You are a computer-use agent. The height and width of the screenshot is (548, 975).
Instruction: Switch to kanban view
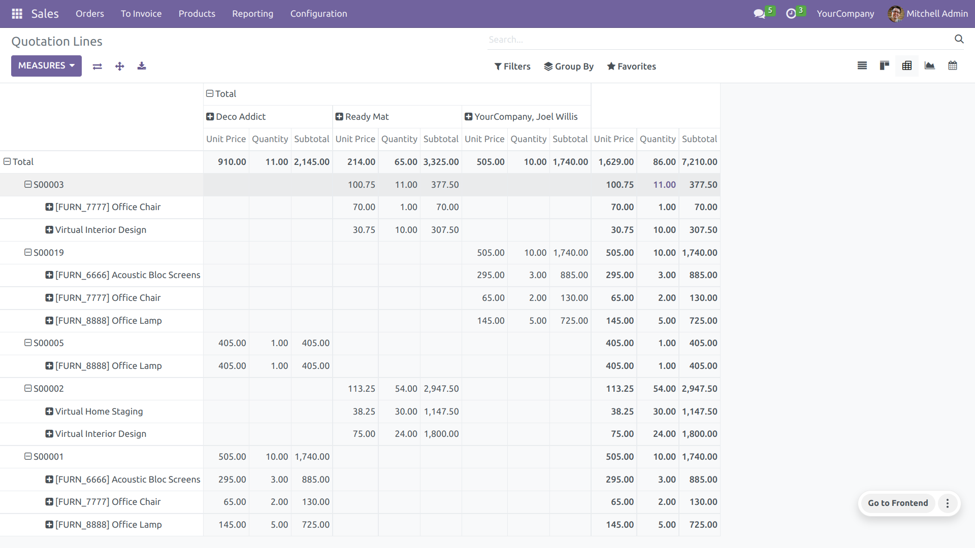pos(885,66)
